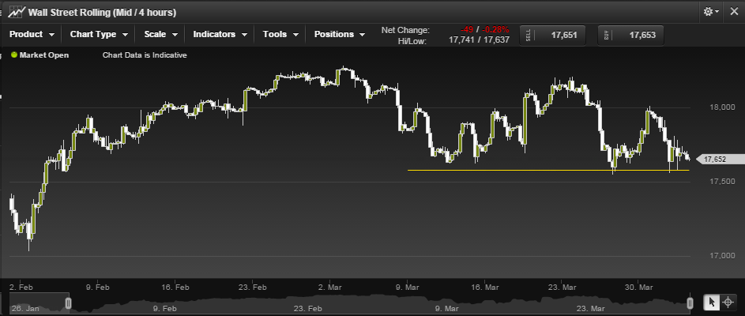Open the Tools menu

[x=280, y=35]
